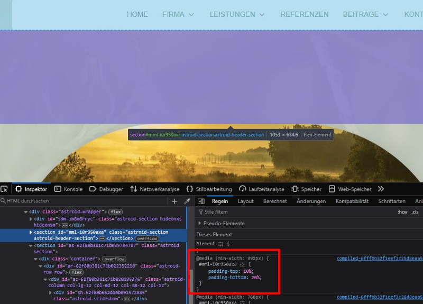Screen dimensions: 423x304
Task: Expand the sdm-im8m6rryc div node
Action: point(31,219)
